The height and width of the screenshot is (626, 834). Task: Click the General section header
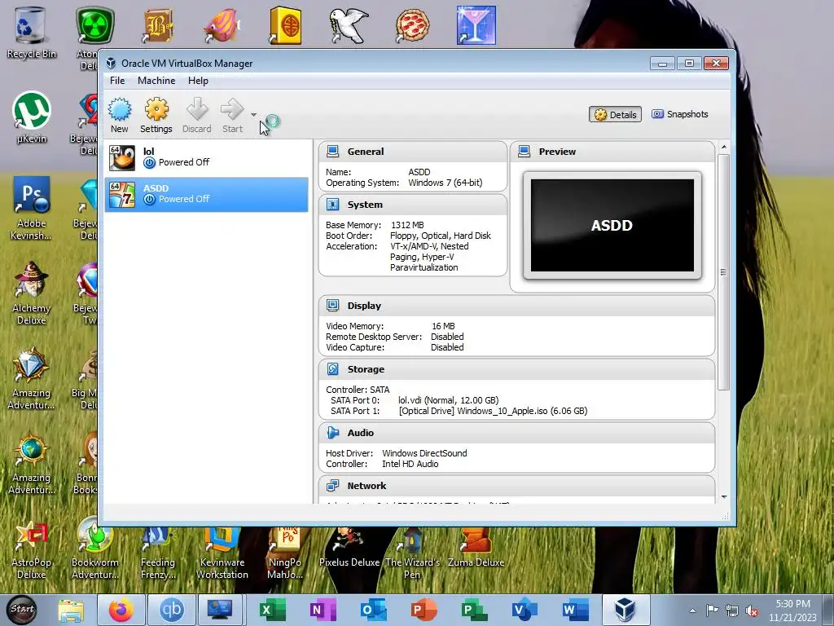[x=413, y=152]
